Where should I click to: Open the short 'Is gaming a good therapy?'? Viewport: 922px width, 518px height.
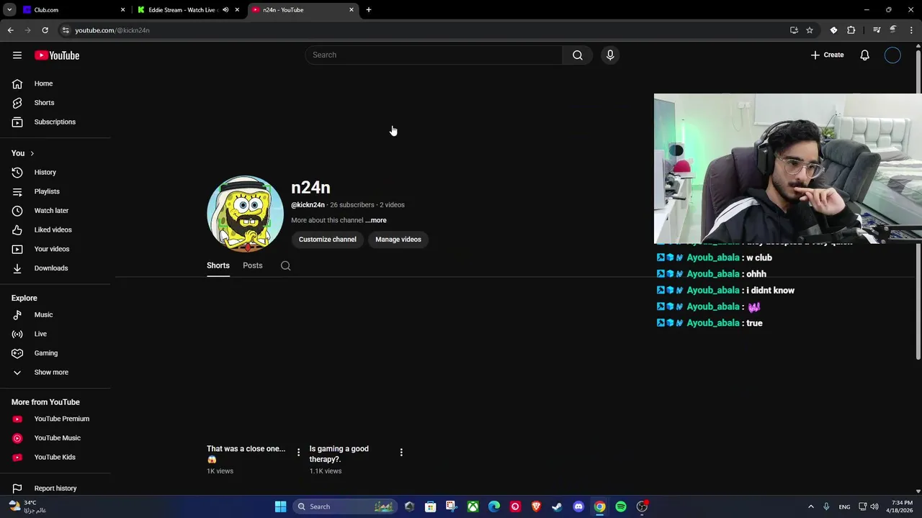click(x=339, y=454)
